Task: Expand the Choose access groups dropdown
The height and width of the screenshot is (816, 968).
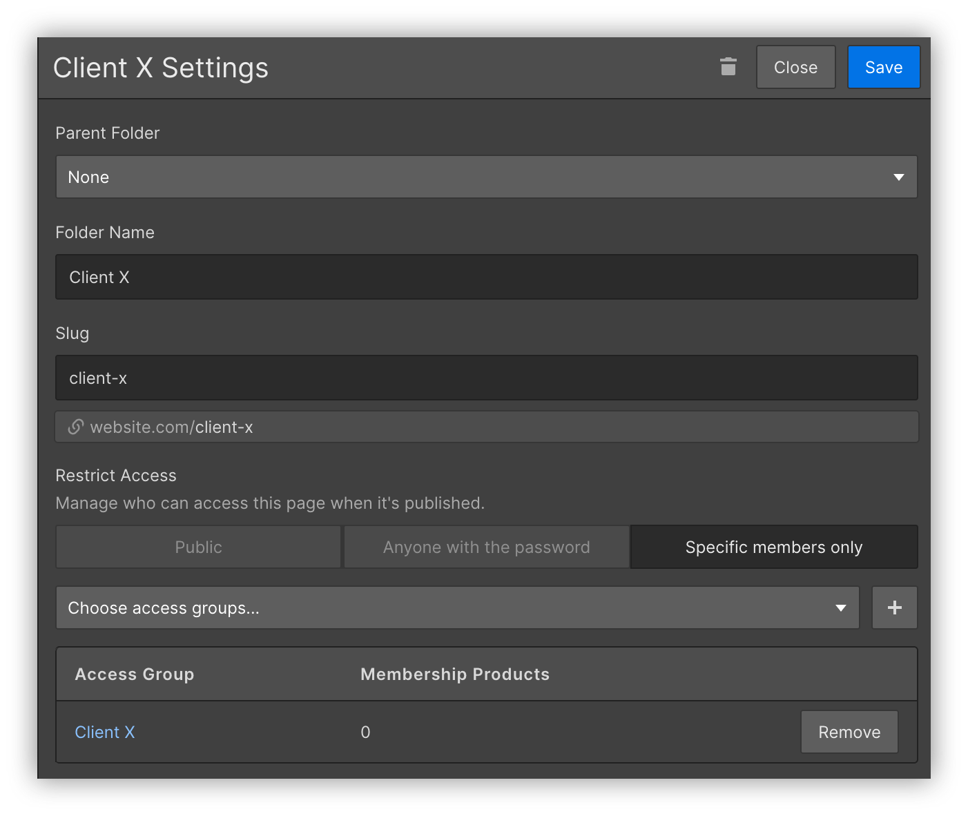Action: pos(458,608)
